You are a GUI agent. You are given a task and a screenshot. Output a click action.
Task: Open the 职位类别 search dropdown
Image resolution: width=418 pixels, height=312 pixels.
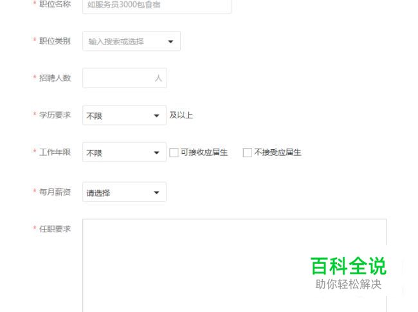[x=131, y=41]
